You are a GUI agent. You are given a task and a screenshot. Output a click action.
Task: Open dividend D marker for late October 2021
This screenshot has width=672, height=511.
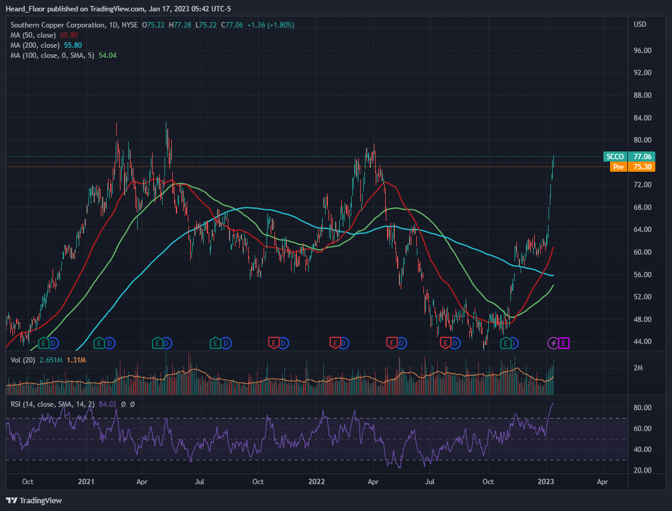(x=283, y=343)
